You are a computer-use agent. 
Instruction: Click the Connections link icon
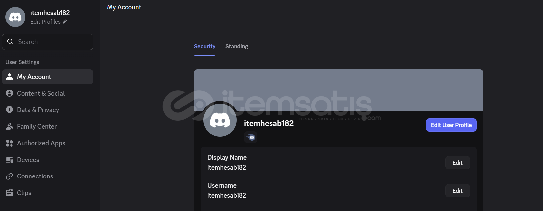(x=10, y=176)
